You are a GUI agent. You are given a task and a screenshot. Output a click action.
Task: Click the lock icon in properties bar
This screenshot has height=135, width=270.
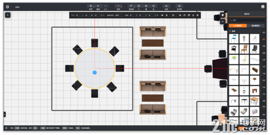(193, 15)
